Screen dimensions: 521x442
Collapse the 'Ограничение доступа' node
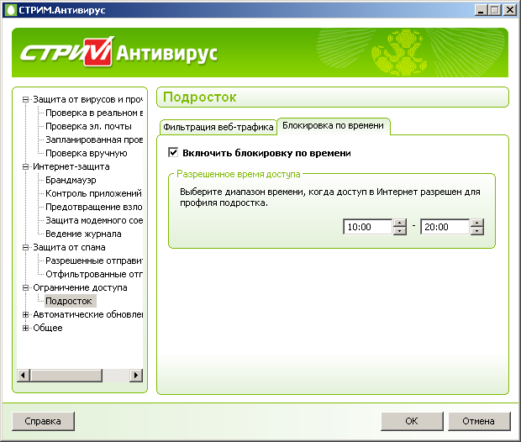(x=25, y=287)
